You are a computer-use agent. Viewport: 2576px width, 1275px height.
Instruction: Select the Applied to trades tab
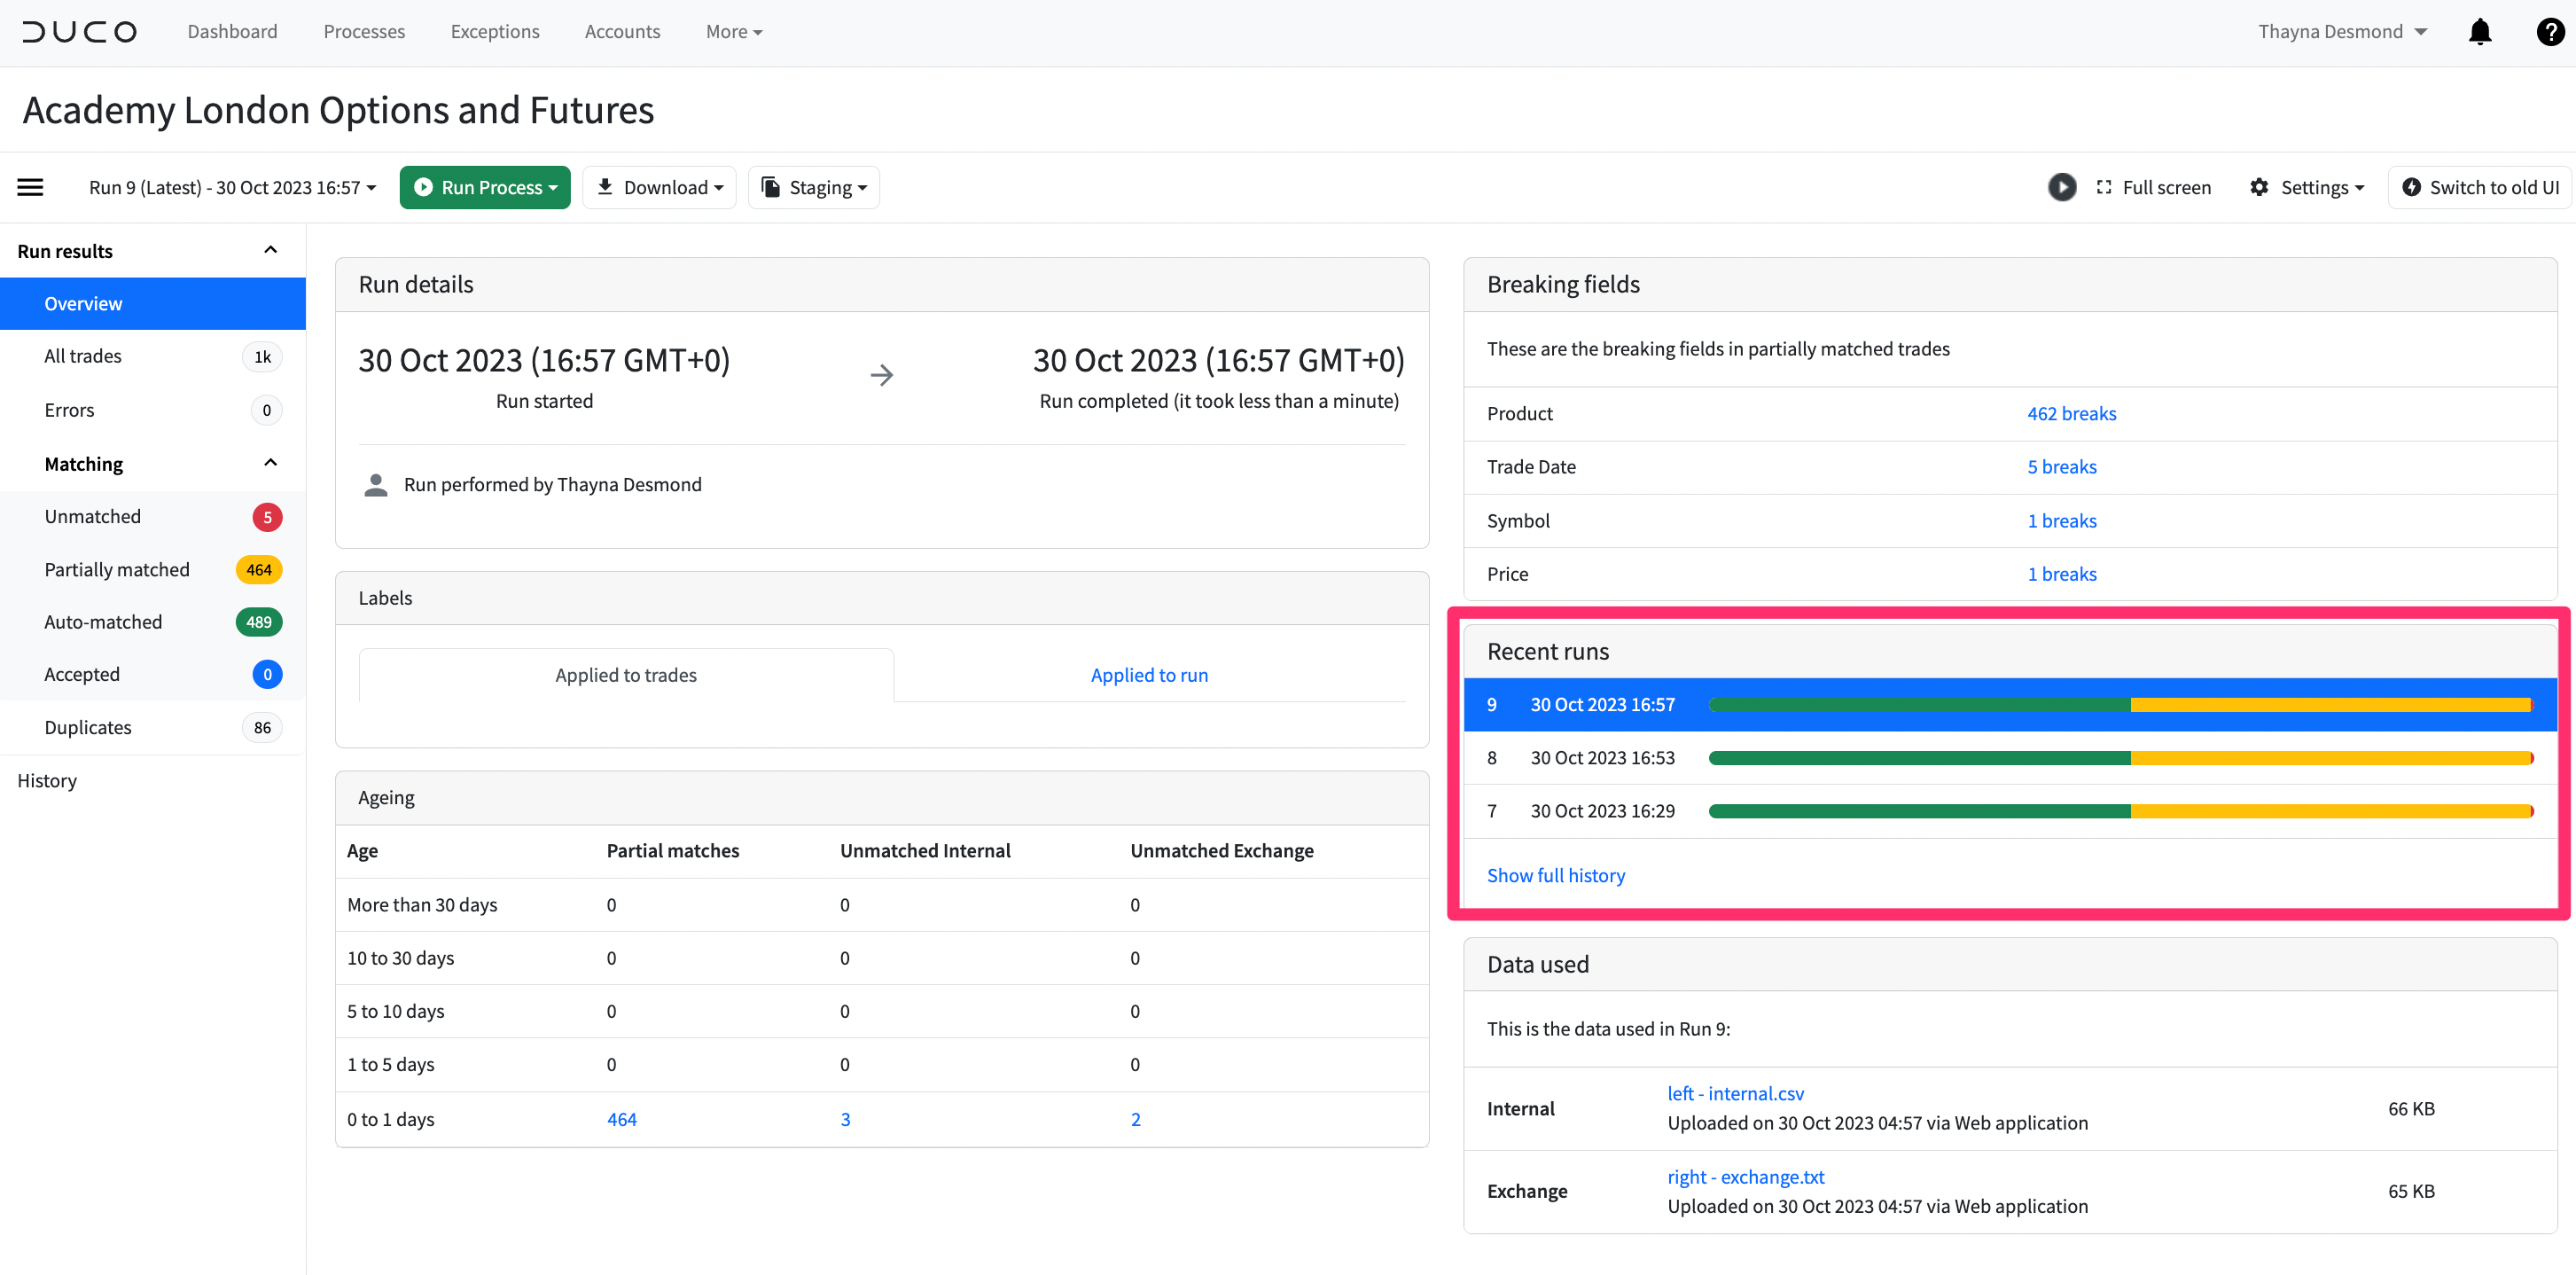pyautogui.click(x=626, y=675)
